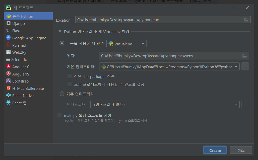Click the Bootstrap label

click(20, 81)
